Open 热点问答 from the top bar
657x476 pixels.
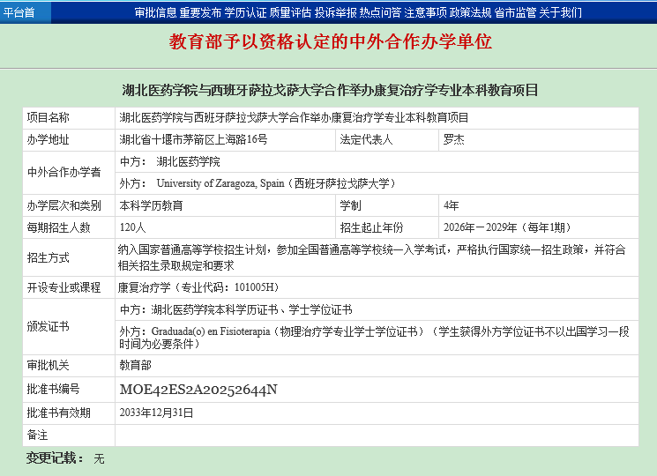(x=380, y=12)
